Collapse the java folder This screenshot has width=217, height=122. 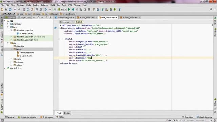(8, 27)
